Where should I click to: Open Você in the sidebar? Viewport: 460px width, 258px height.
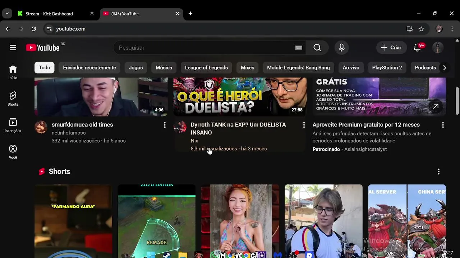13,152
